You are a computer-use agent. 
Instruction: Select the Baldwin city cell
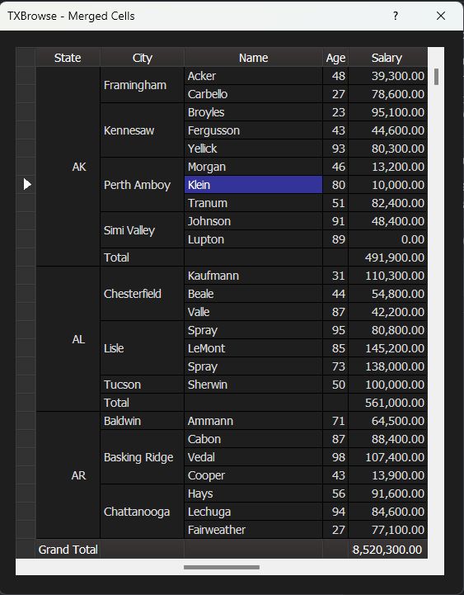[x=142, y=421]
